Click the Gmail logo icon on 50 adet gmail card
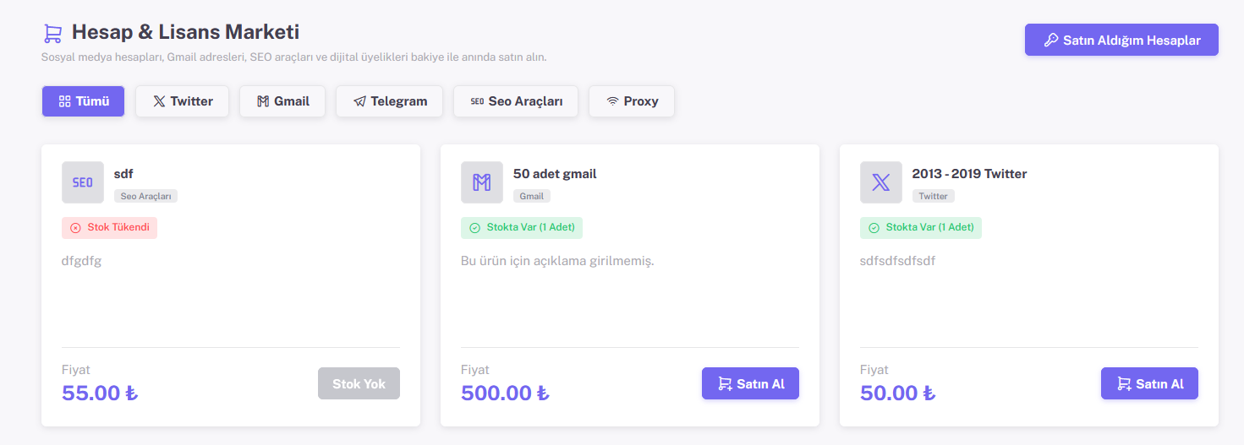The image size is (1244, 445). (482, 182)
